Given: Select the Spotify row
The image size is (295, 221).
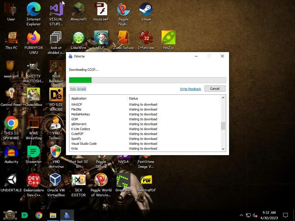Looking at the screenshot, I should click(x=145, y=139).
